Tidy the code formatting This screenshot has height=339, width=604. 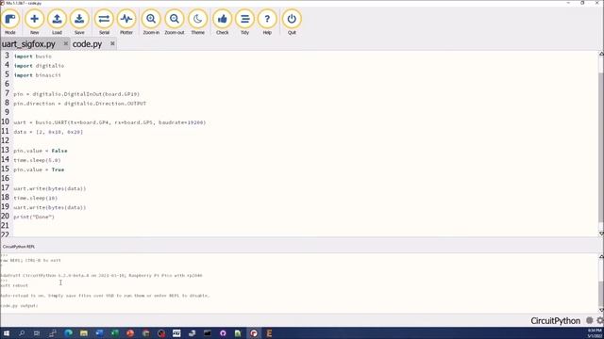point(244,23)
